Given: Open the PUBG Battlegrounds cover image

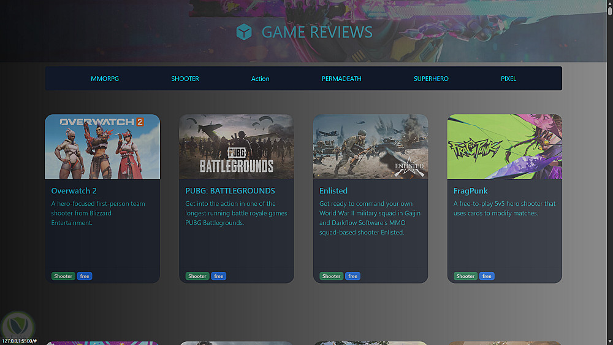Looking at the screenshot, I should click(237, 147).
